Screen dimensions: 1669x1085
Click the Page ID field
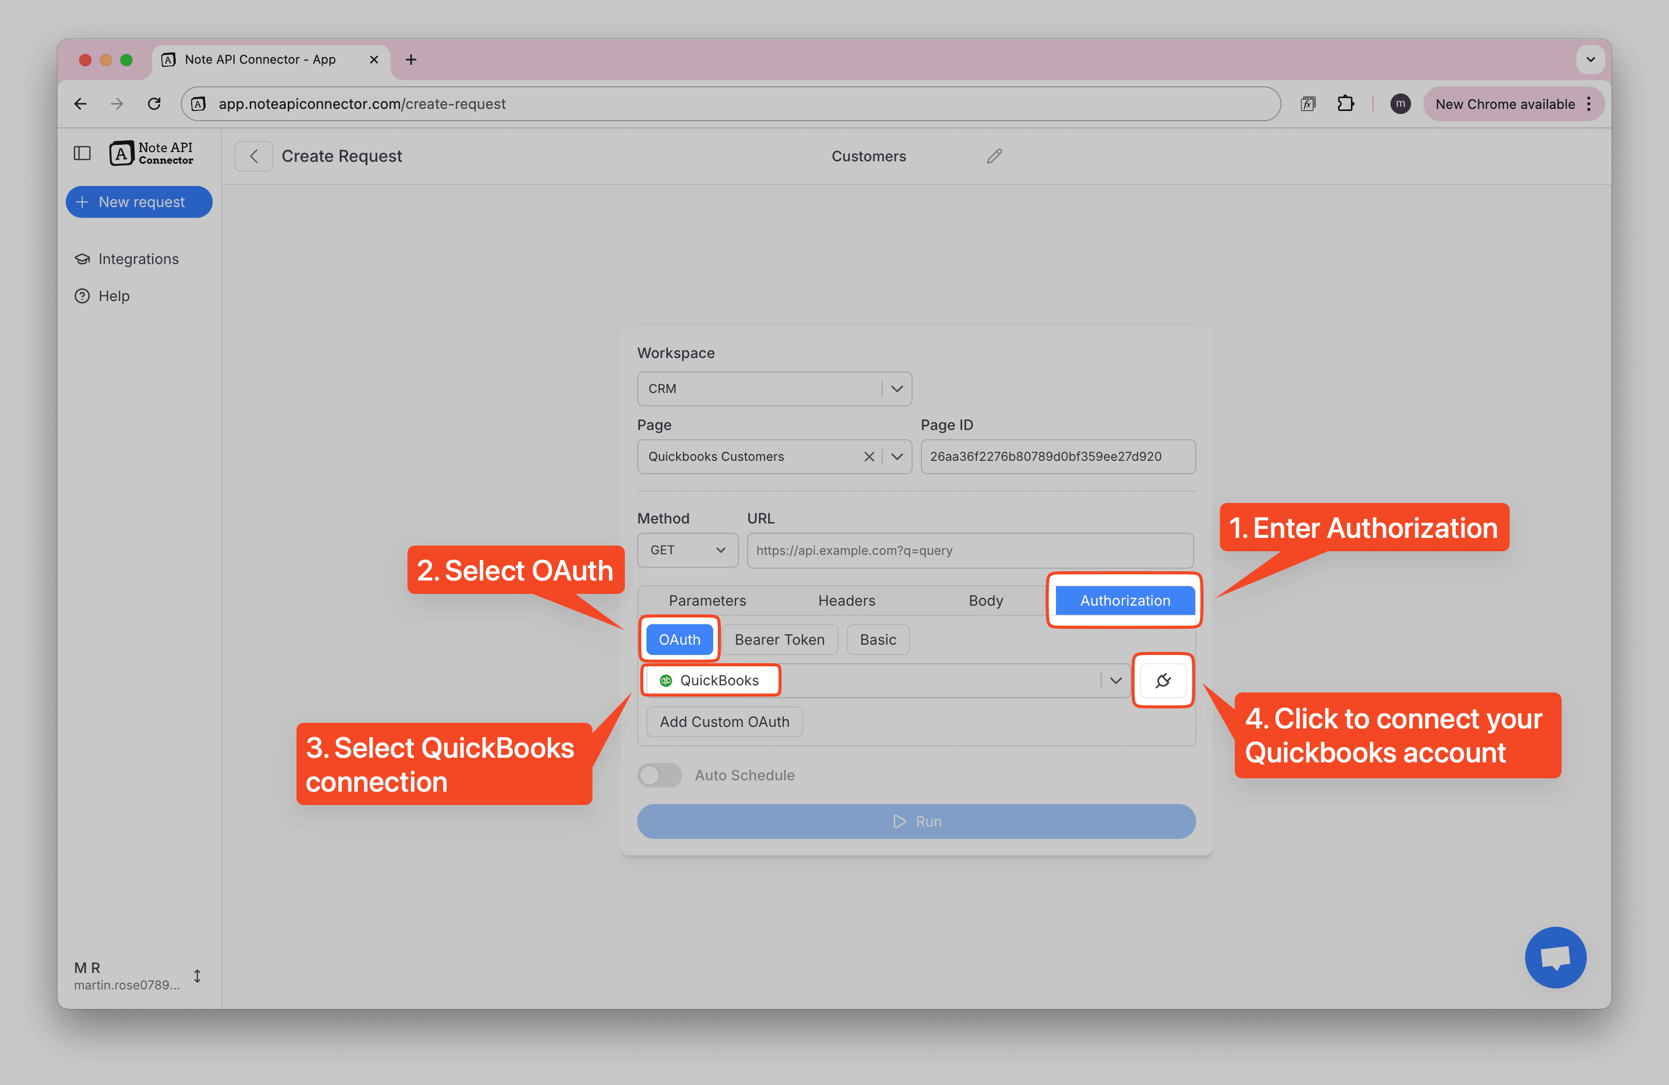(x=1058, y=456)
